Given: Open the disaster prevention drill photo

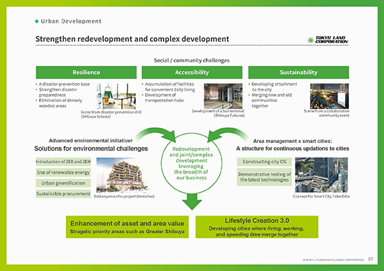Looking at the screenshot, I should coord(117,96).
